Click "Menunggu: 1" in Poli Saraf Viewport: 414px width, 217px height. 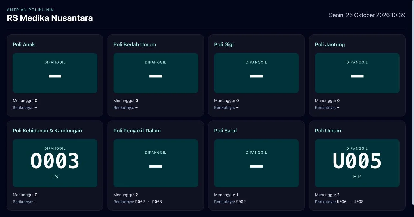(x=226, y=195)
